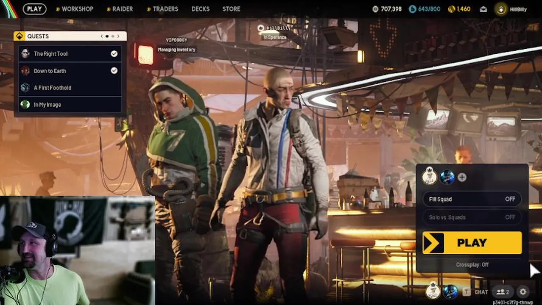Open the PLAY tab in top navigation
The width and height of the screenshot is (542, 305).
point(34,8)
